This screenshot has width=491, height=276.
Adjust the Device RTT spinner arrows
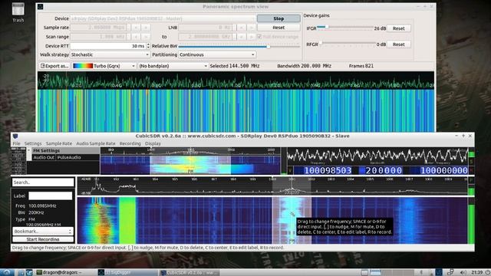(148, 46)
